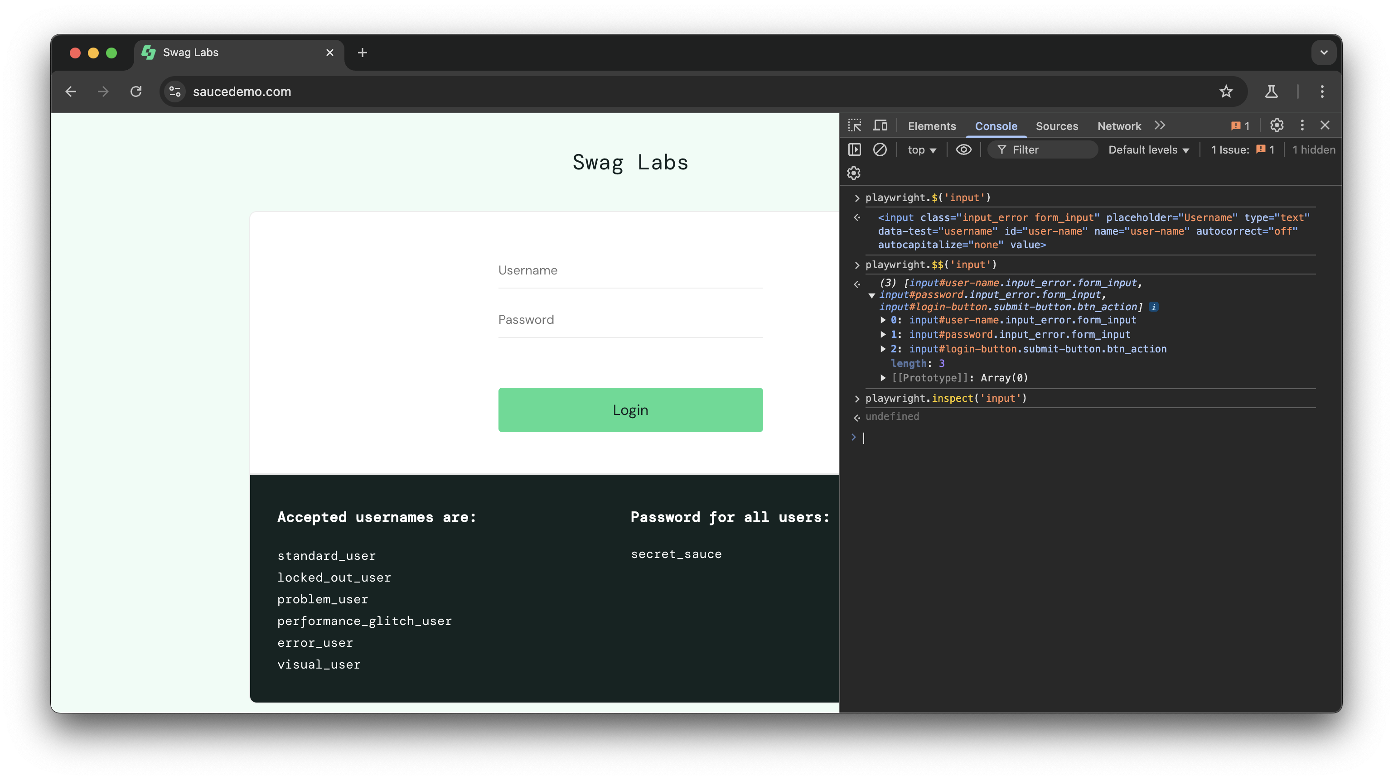Open the console settings gear below the toolbar
Screen dimensions: 1393x780
coord(854,173)
